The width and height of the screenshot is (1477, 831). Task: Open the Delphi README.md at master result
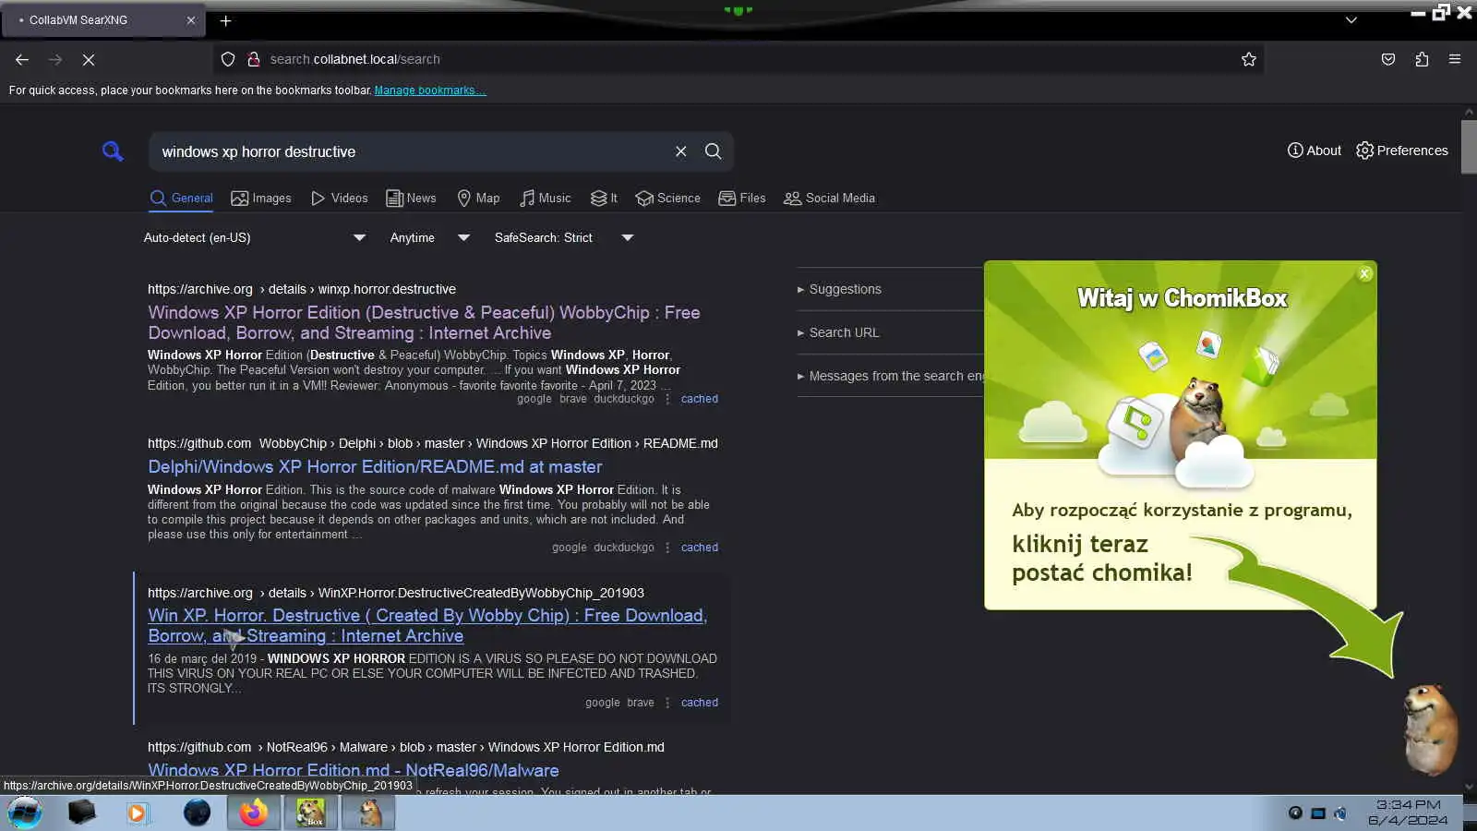point(375,467)
